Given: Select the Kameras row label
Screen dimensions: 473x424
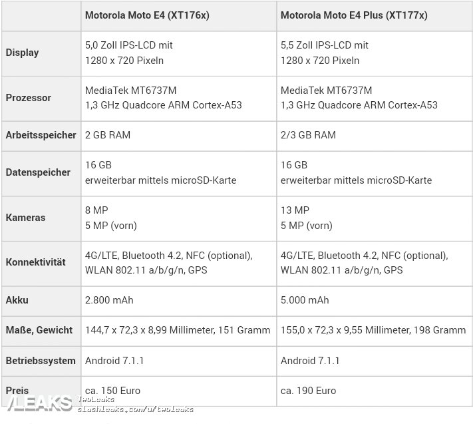Looking at the screenshot, I should pyautogui.click(x=25, y=218).
